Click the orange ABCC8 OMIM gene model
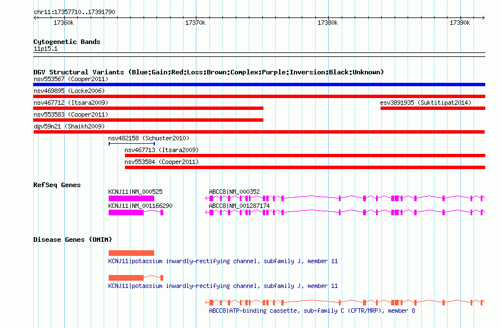501x328 pixels. pyautogui.click(x=345, y=303)
